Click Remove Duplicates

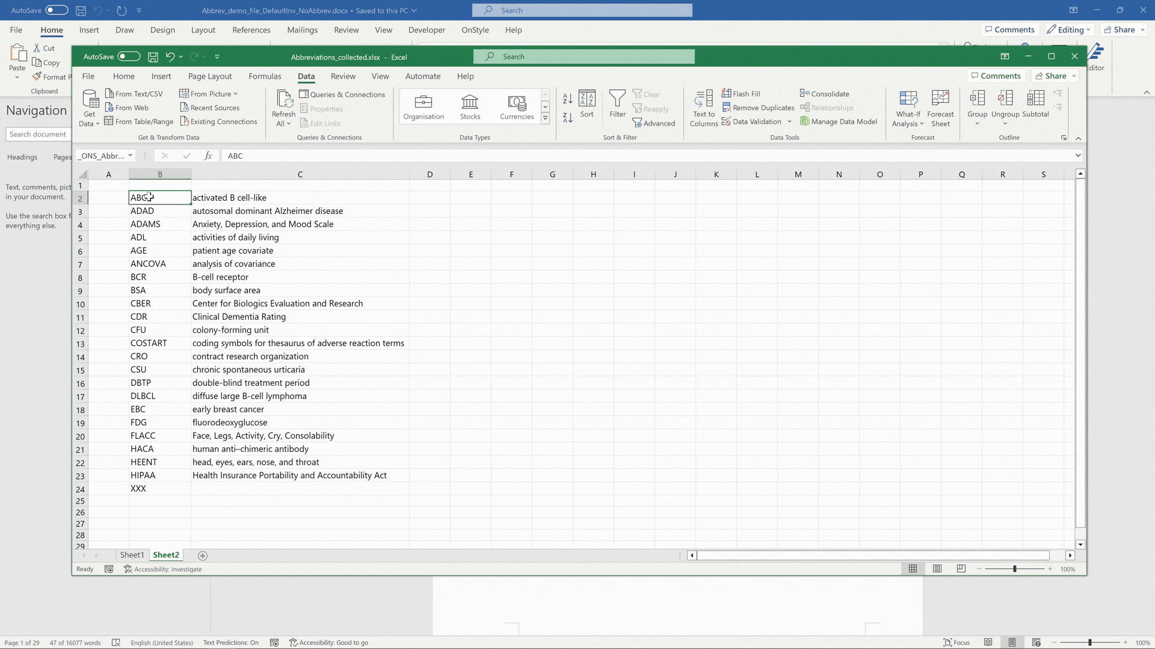pyautogui.click(x=758, y=108)
